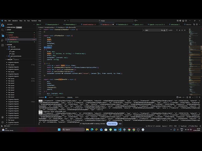Image resolution: width=202 pixels, height=151 pixels.
Task: Open the Windows Start menu
Action: [59, 130]
